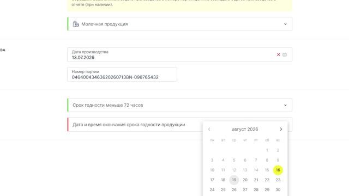Screen dimensions: 349x196
Task: Click disabled date 12 in calendar
Action: [x=234, y=170]
